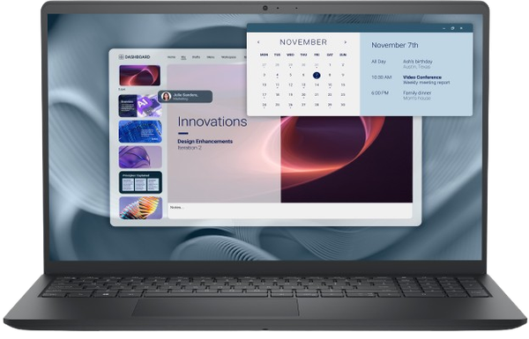Restore the calendar window size
Screen dimensions: 529x339
pyautogui.click(x=452, y=28)
